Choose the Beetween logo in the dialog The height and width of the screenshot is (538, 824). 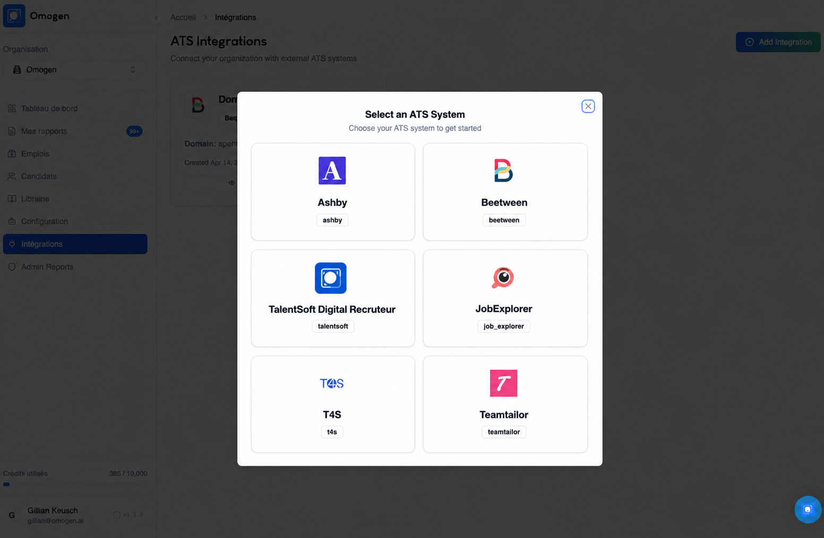click(503, 170)
